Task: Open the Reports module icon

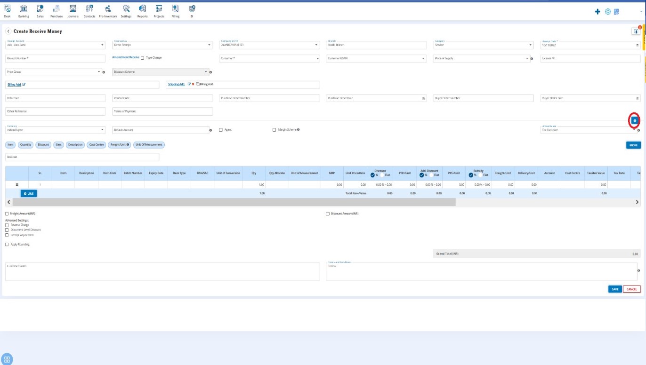Action: pos(142,8)
